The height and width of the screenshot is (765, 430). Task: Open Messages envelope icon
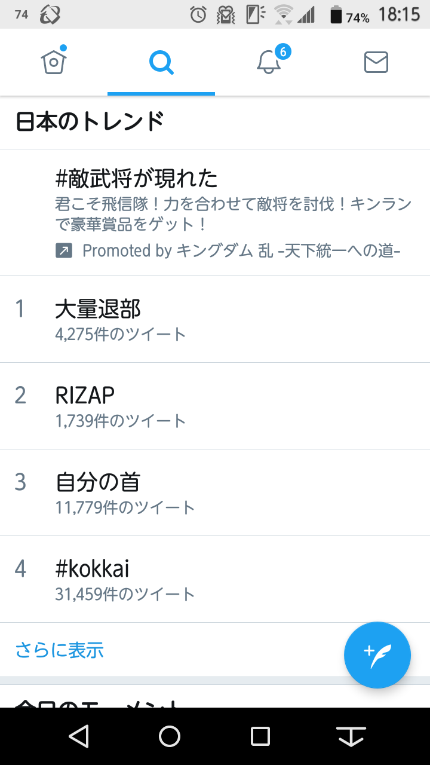[x=376, y=62]
